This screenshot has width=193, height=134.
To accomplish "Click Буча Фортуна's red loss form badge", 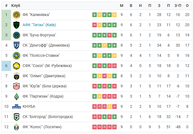I will [109, 35].
